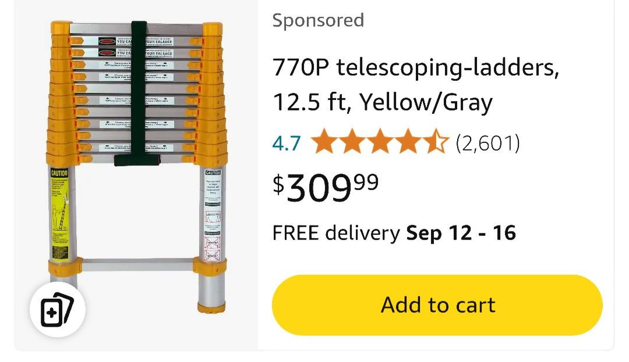Open the 770P telescoping-ladders product title
629x362 pixels.
click(x=416, y=70)
